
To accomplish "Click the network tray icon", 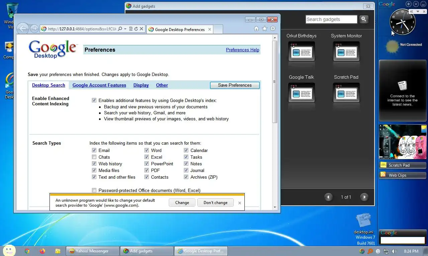I will (x=386, y=251).
